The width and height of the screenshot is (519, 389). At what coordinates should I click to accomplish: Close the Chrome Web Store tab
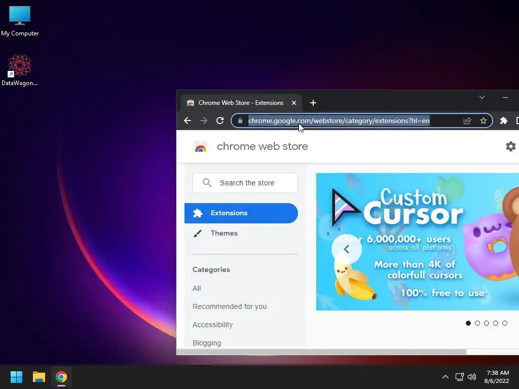click(x=293, y=103)
